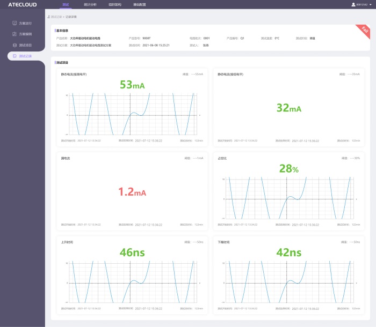Image resolution: width=376 pixels, height=327 pixels.
Task: Click the 30% threshold on 占空比 card
Action: [x=355, y=158]
